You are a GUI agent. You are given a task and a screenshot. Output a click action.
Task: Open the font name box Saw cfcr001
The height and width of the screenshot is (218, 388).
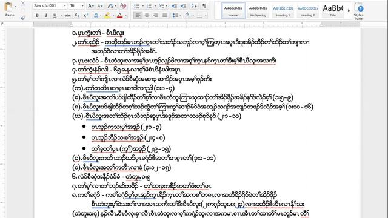(50, 5)
